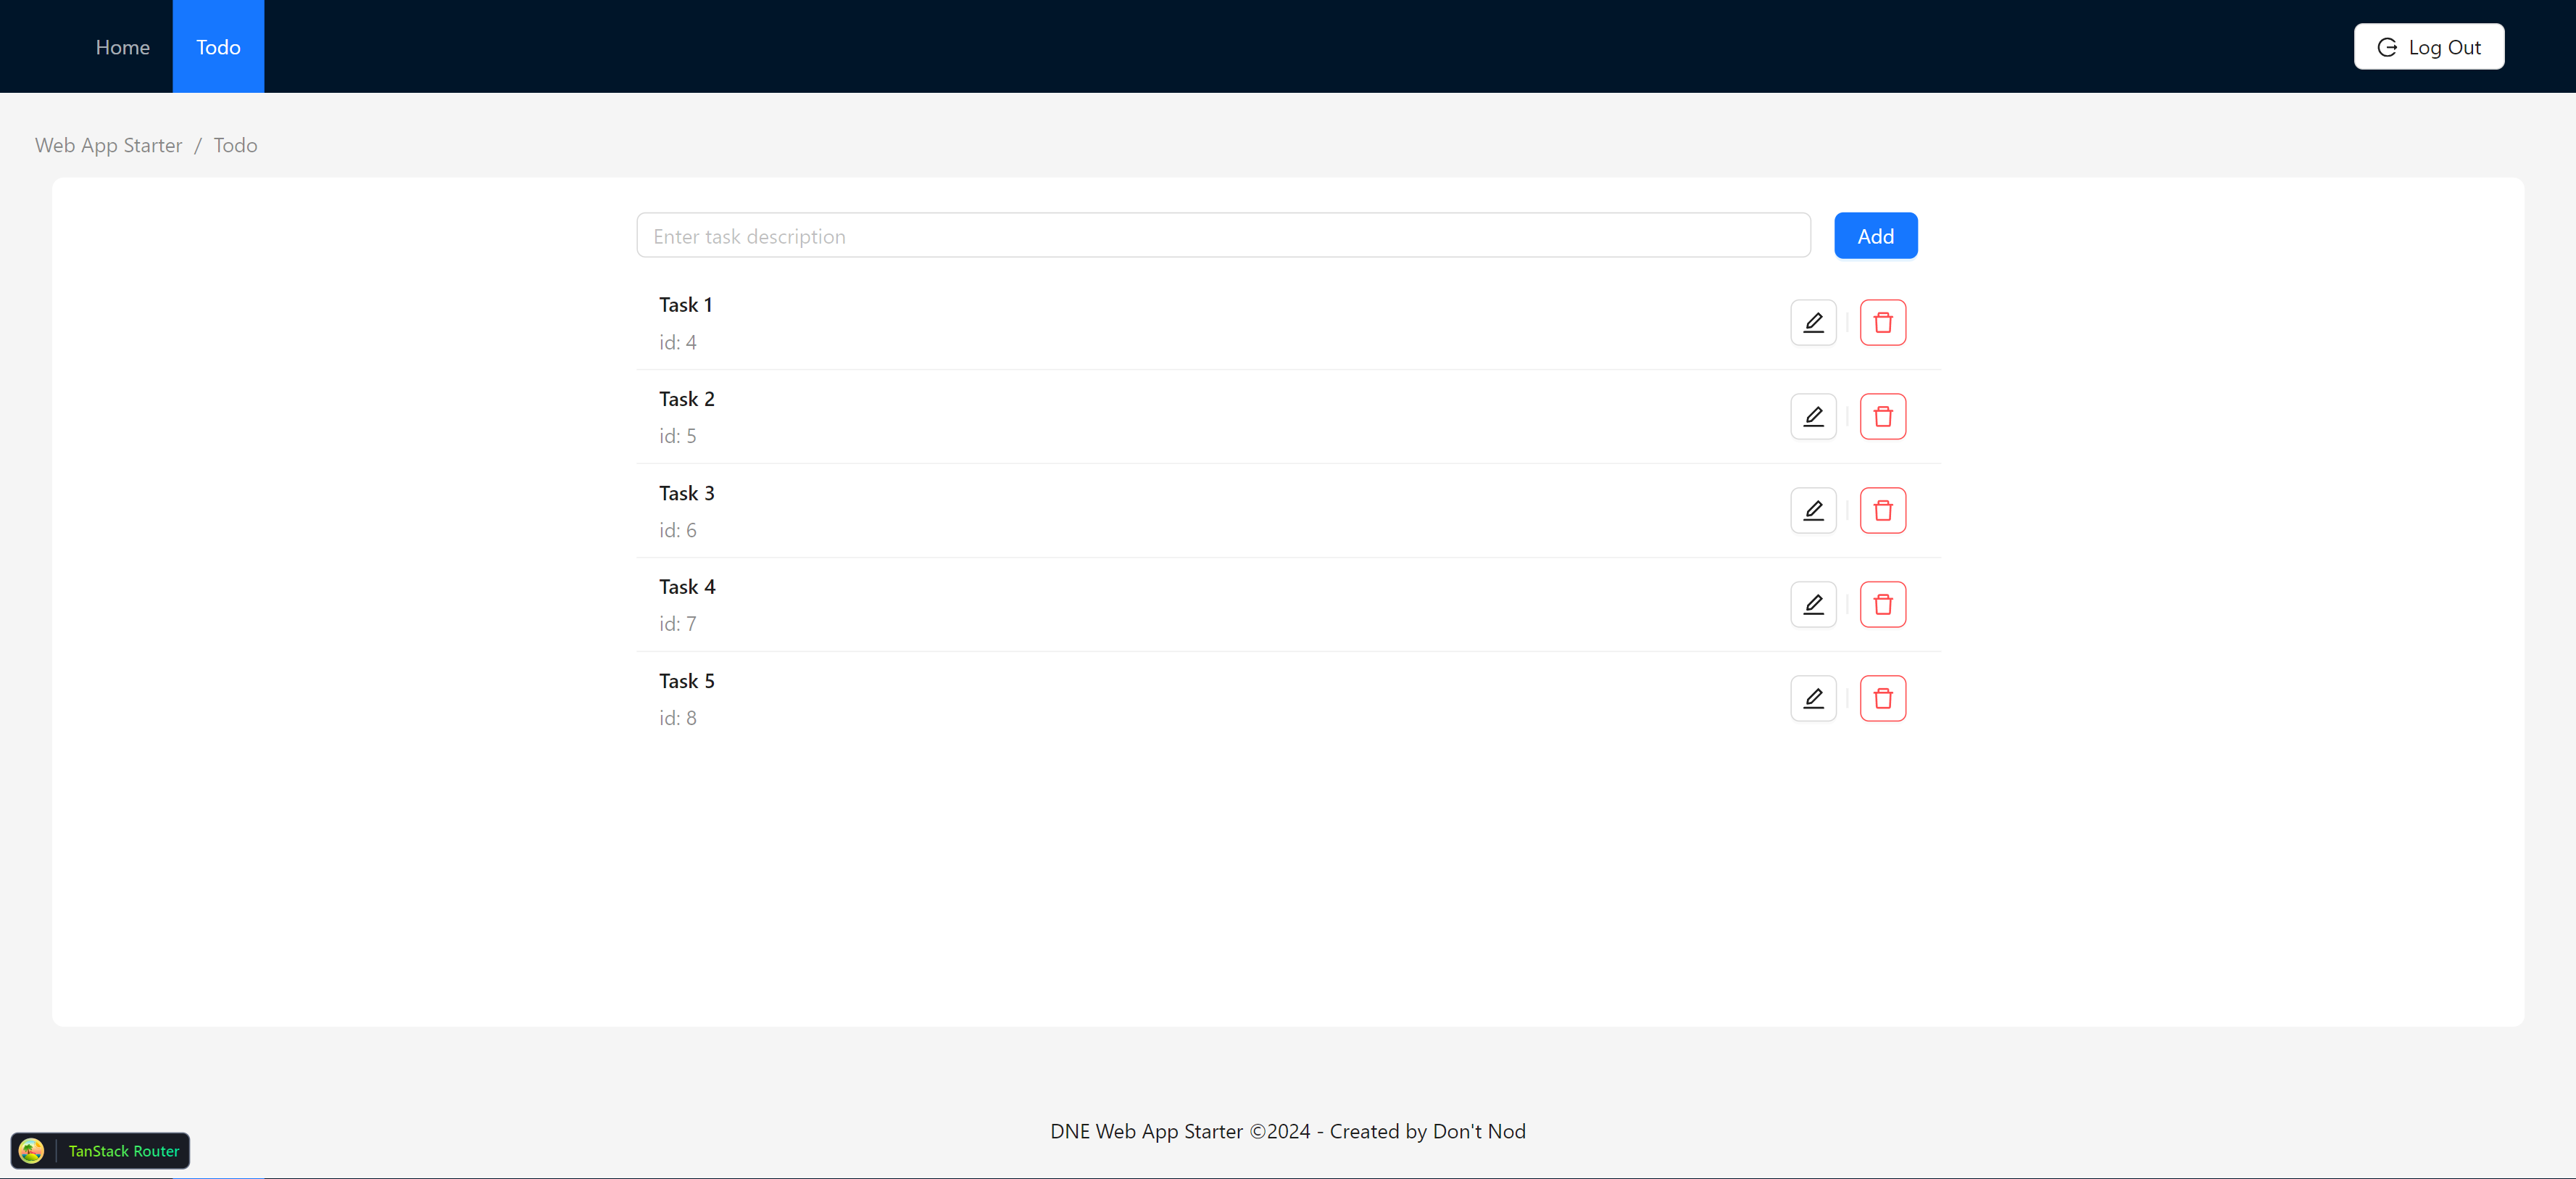Delete Task 3 with trash button
Screen dimensions: 2576x1179
coord(1882,510)
